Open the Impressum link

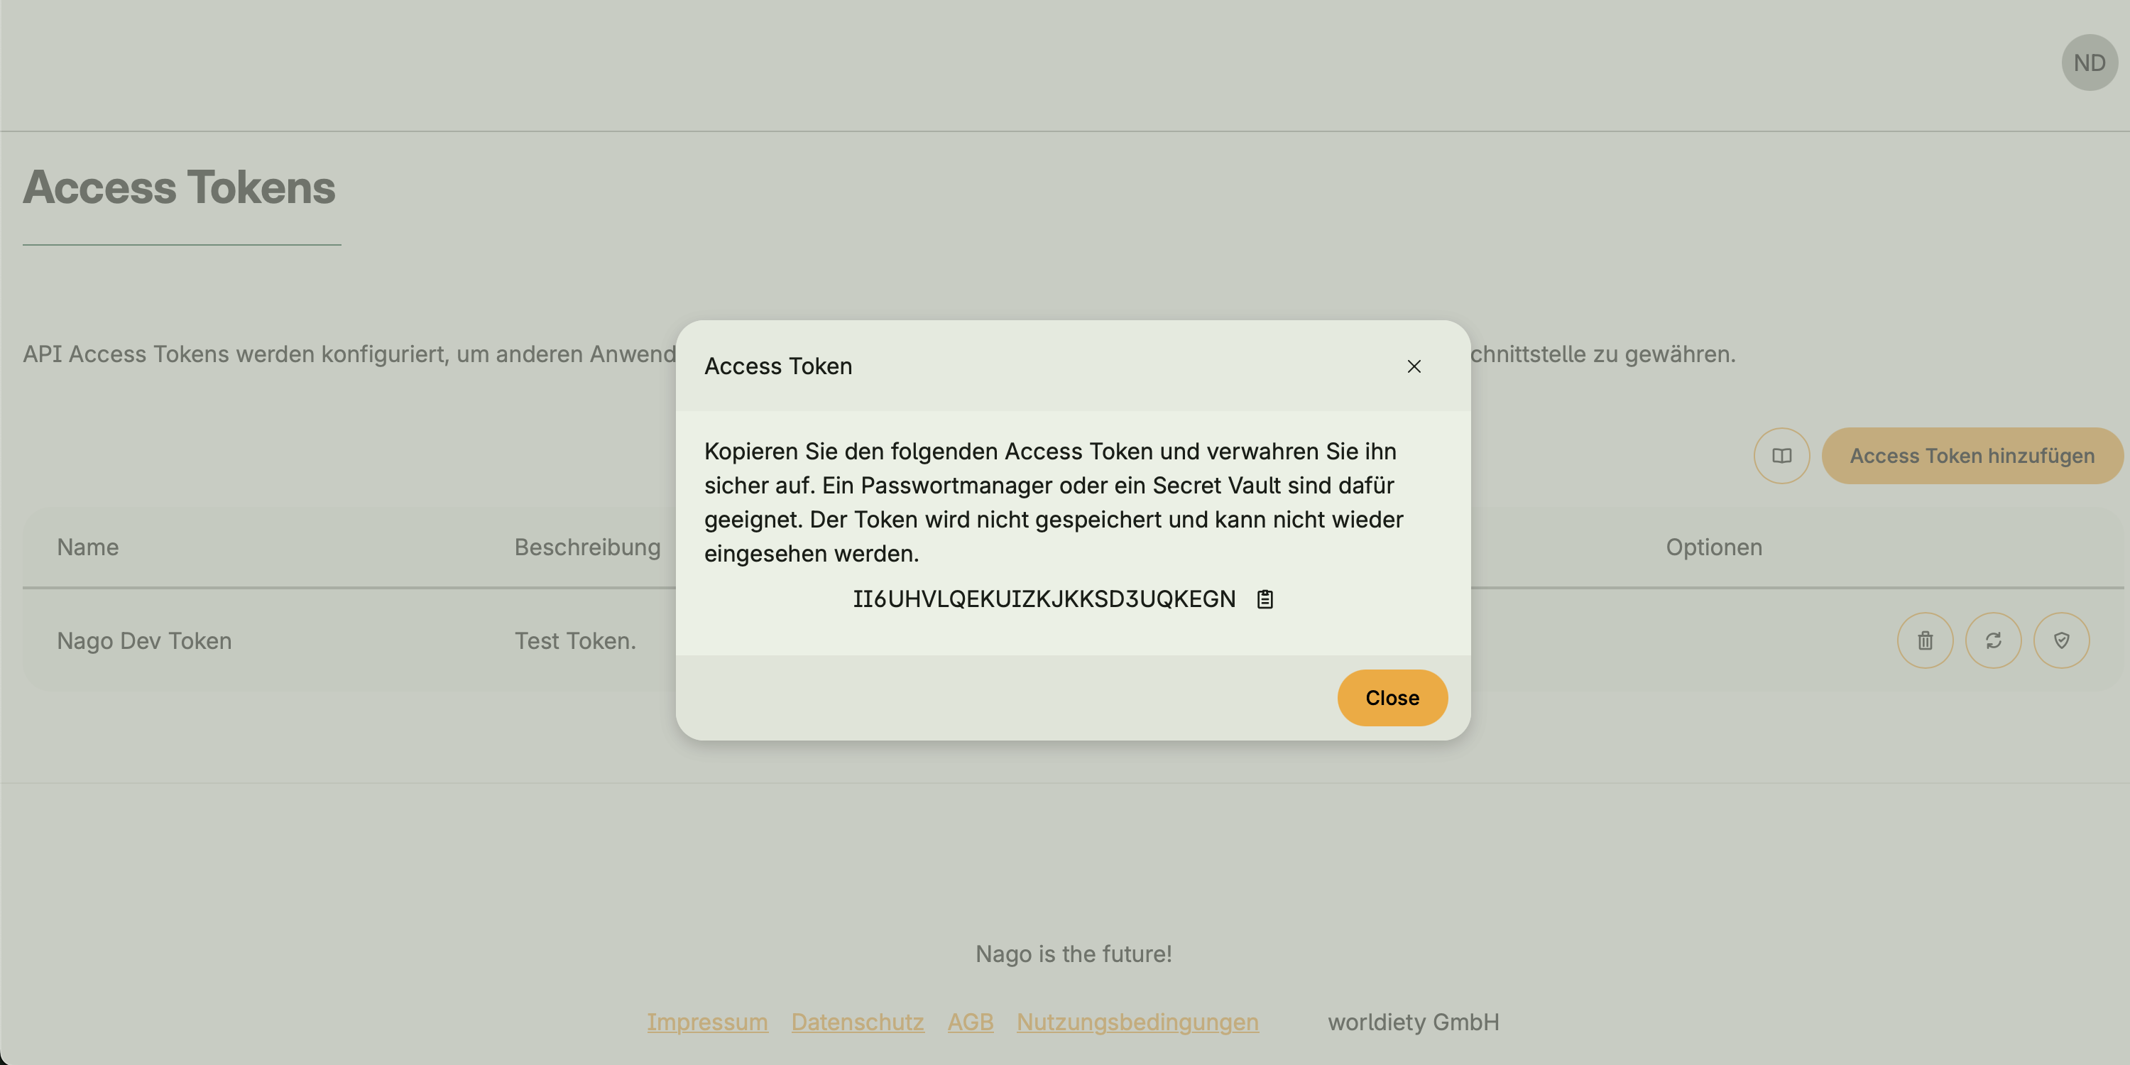pos(707,1022)
